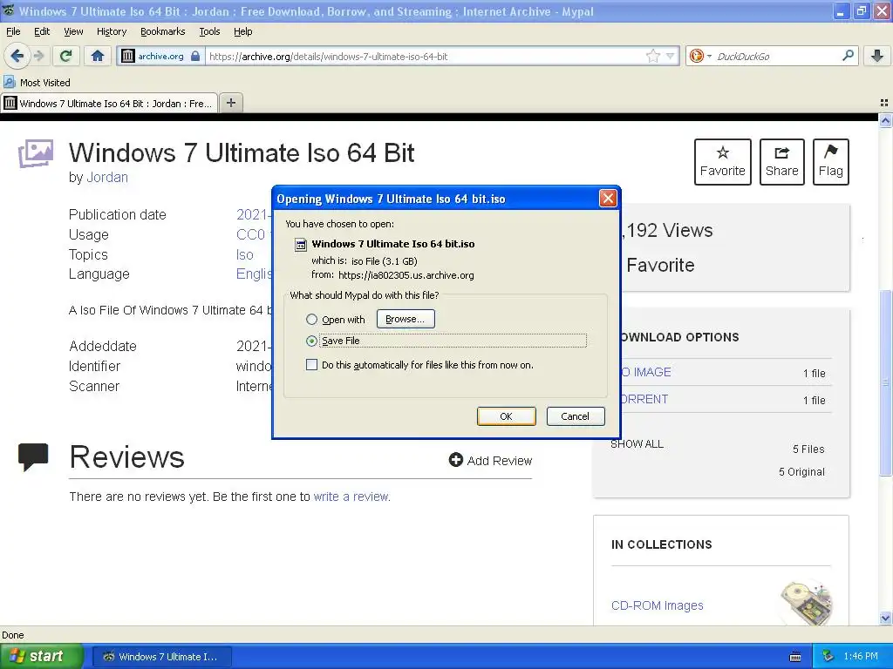Open the Edit menu

click(42, 31)
